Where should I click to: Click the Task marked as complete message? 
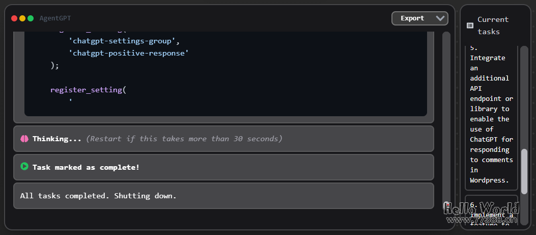pos(86,167)
